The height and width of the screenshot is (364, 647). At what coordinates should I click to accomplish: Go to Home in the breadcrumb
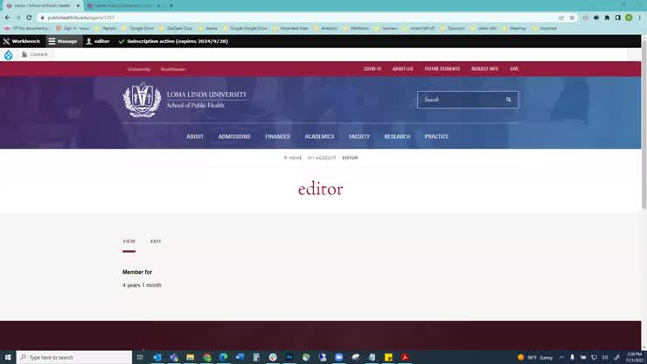[294, 158]
